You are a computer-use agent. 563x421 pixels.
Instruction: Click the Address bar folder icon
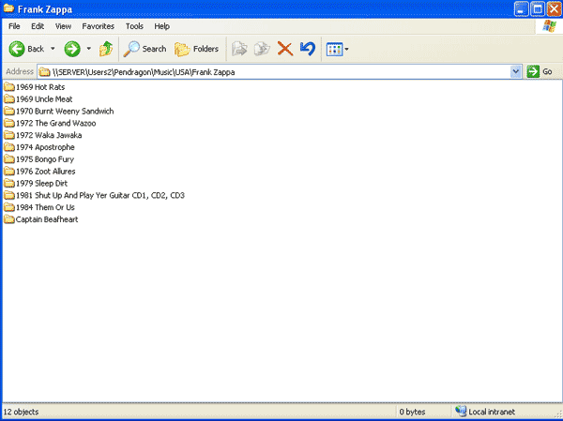coord(44,72)
